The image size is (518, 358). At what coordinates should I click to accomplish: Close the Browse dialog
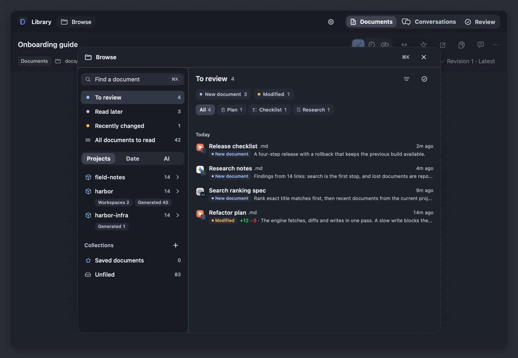424,57
